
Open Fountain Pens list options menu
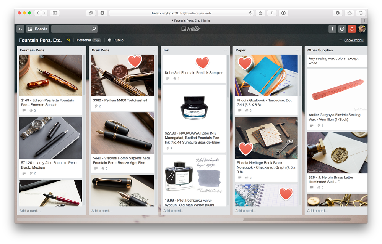pos(82,50)
